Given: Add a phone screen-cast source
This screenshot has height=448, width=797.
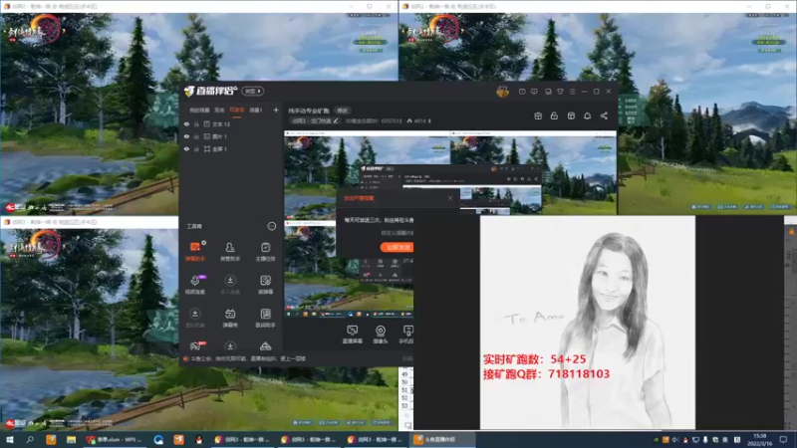Looking at the screenshot, I should [x=407, y=335].
